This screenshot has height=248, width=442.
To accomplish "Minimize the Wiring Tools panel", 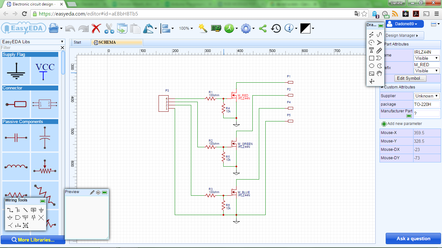I will (42, 201).
